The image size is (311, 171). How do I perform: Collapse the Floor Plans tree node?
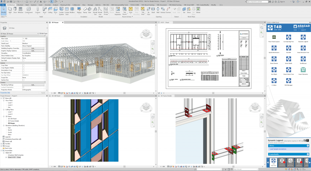(4, 100)
